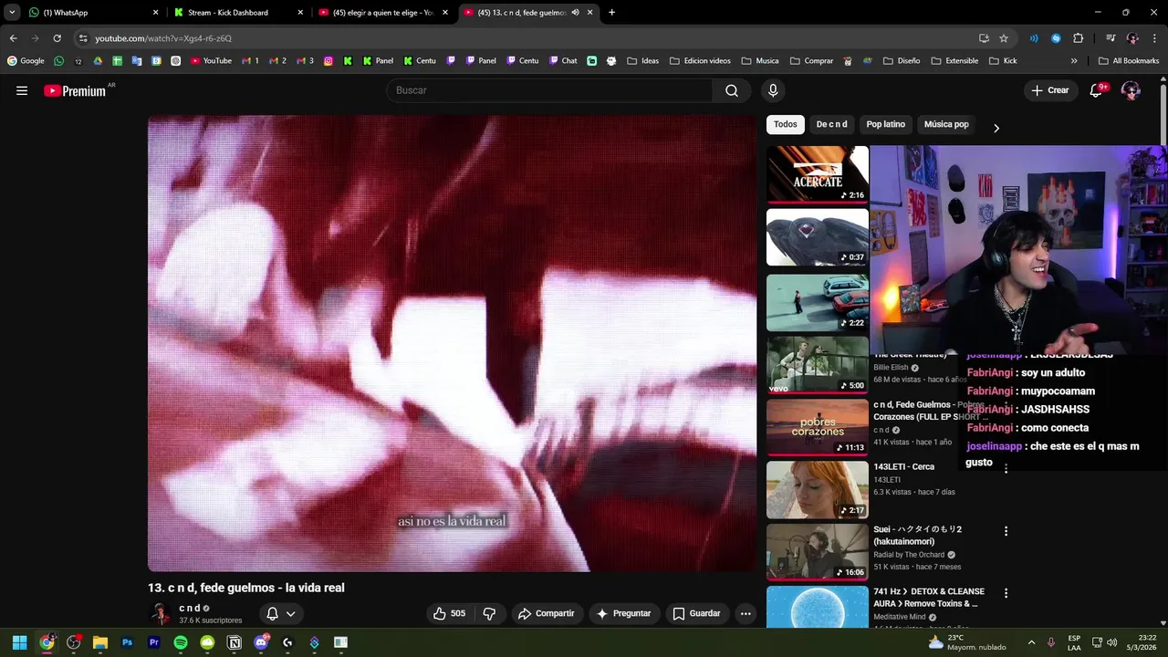Image resolution: width=1168 pixels, height=657 pixels.
Task: Open Chrome tab search dropdown
Action: [12, 13]
